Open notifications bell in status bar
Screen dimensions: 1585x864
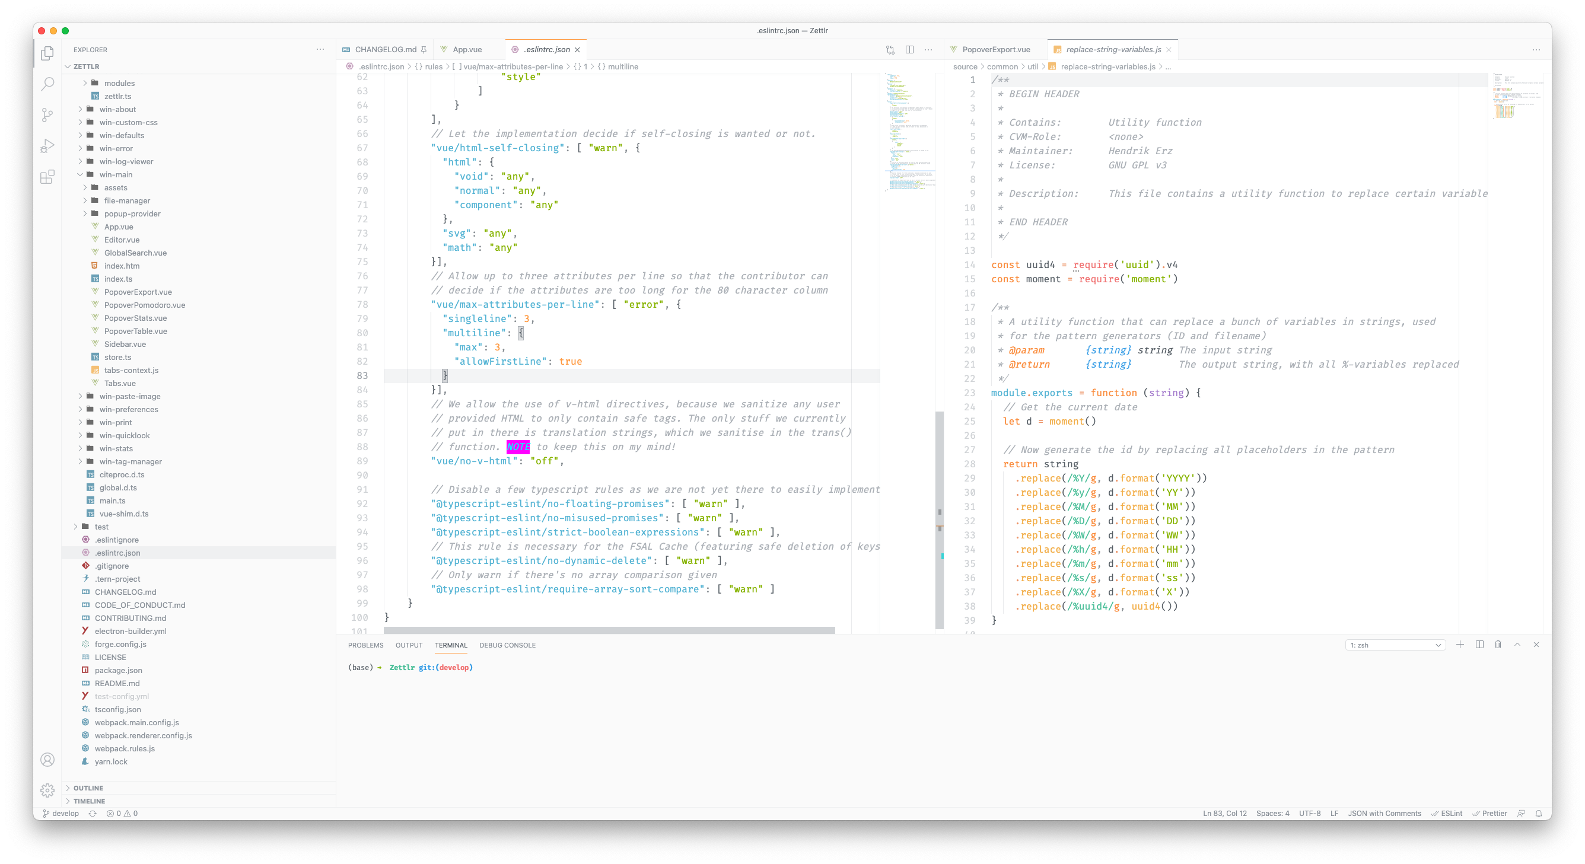coord(1539,813)
